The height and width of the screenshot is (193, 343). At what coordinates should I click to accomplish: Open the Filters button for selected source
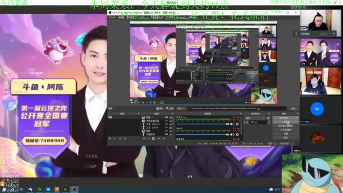pos(170,109)
